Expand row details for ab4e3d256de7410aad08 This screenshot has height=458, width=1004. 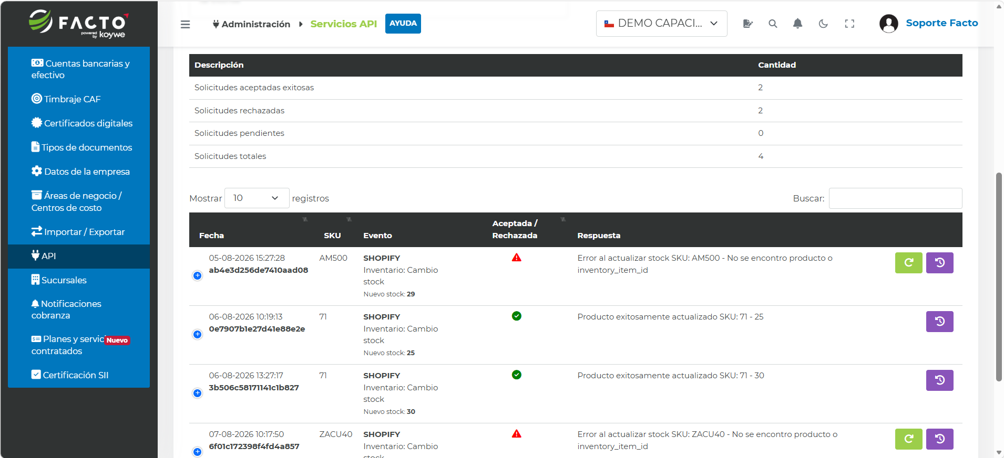[198, 275]
